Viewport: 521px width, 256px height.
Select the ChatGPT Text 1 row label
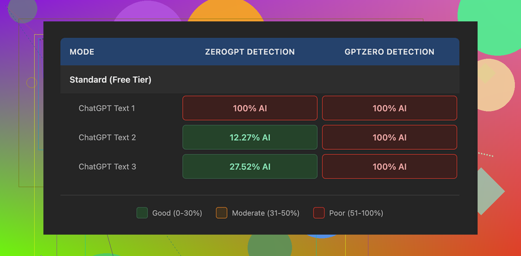pyautogui.click(x=107, y=108)
